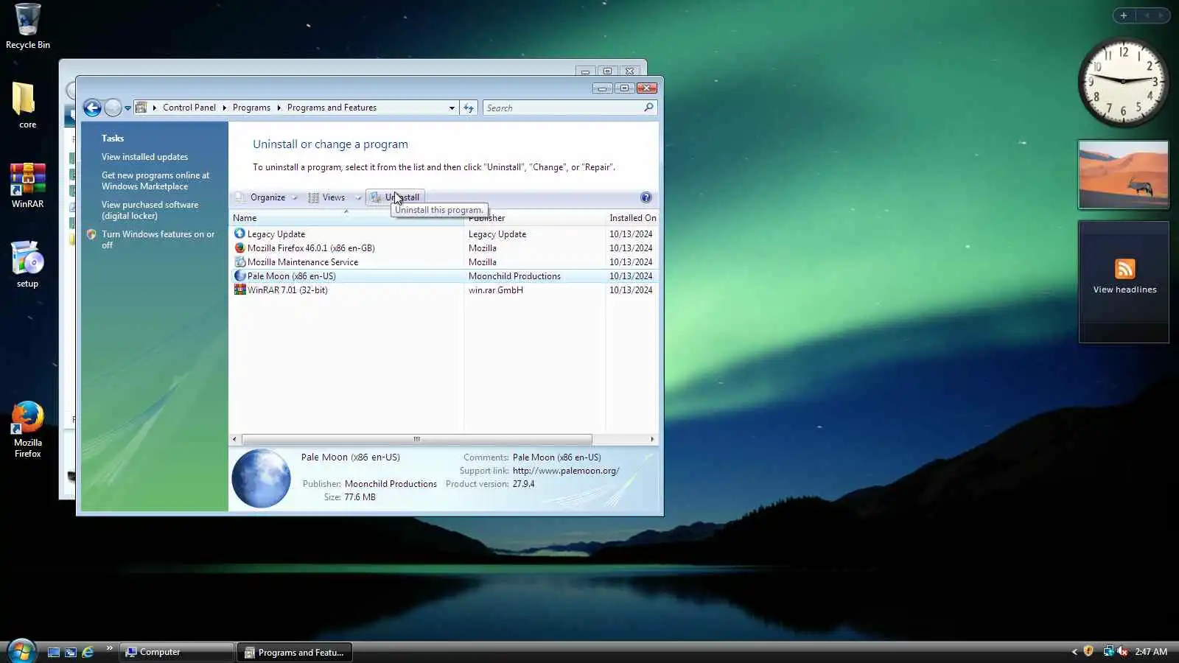This screenshot has width=1179, height=663.
Task: Go back with the blue Back arrow
Action: 92,108
